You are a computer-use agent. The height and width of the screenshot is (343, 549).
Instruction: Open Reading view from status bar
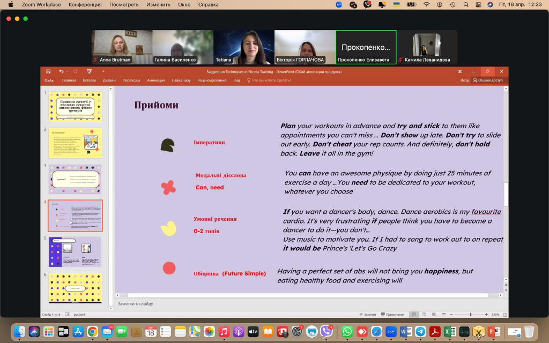tap(433, 315)
